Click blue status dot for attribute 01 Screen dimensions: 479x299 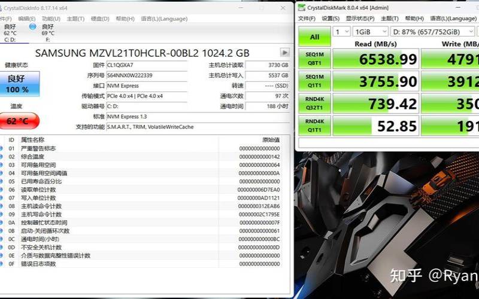[x=1, y=148]
